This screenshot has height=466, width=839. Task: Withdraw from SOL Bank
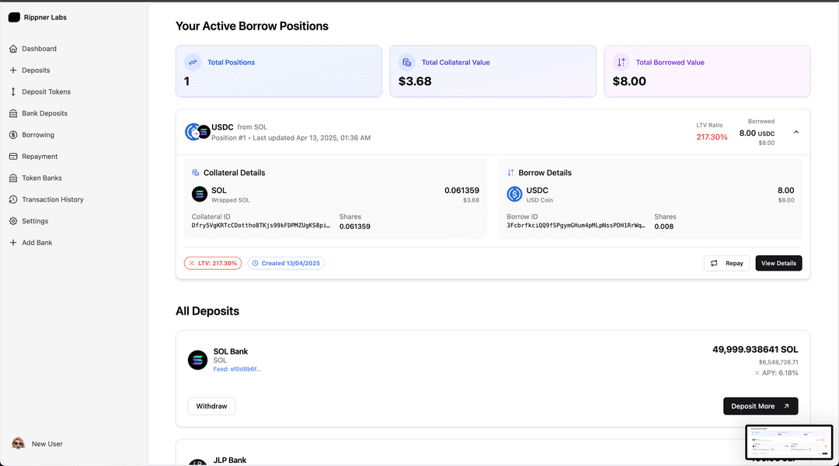[211, 406]
